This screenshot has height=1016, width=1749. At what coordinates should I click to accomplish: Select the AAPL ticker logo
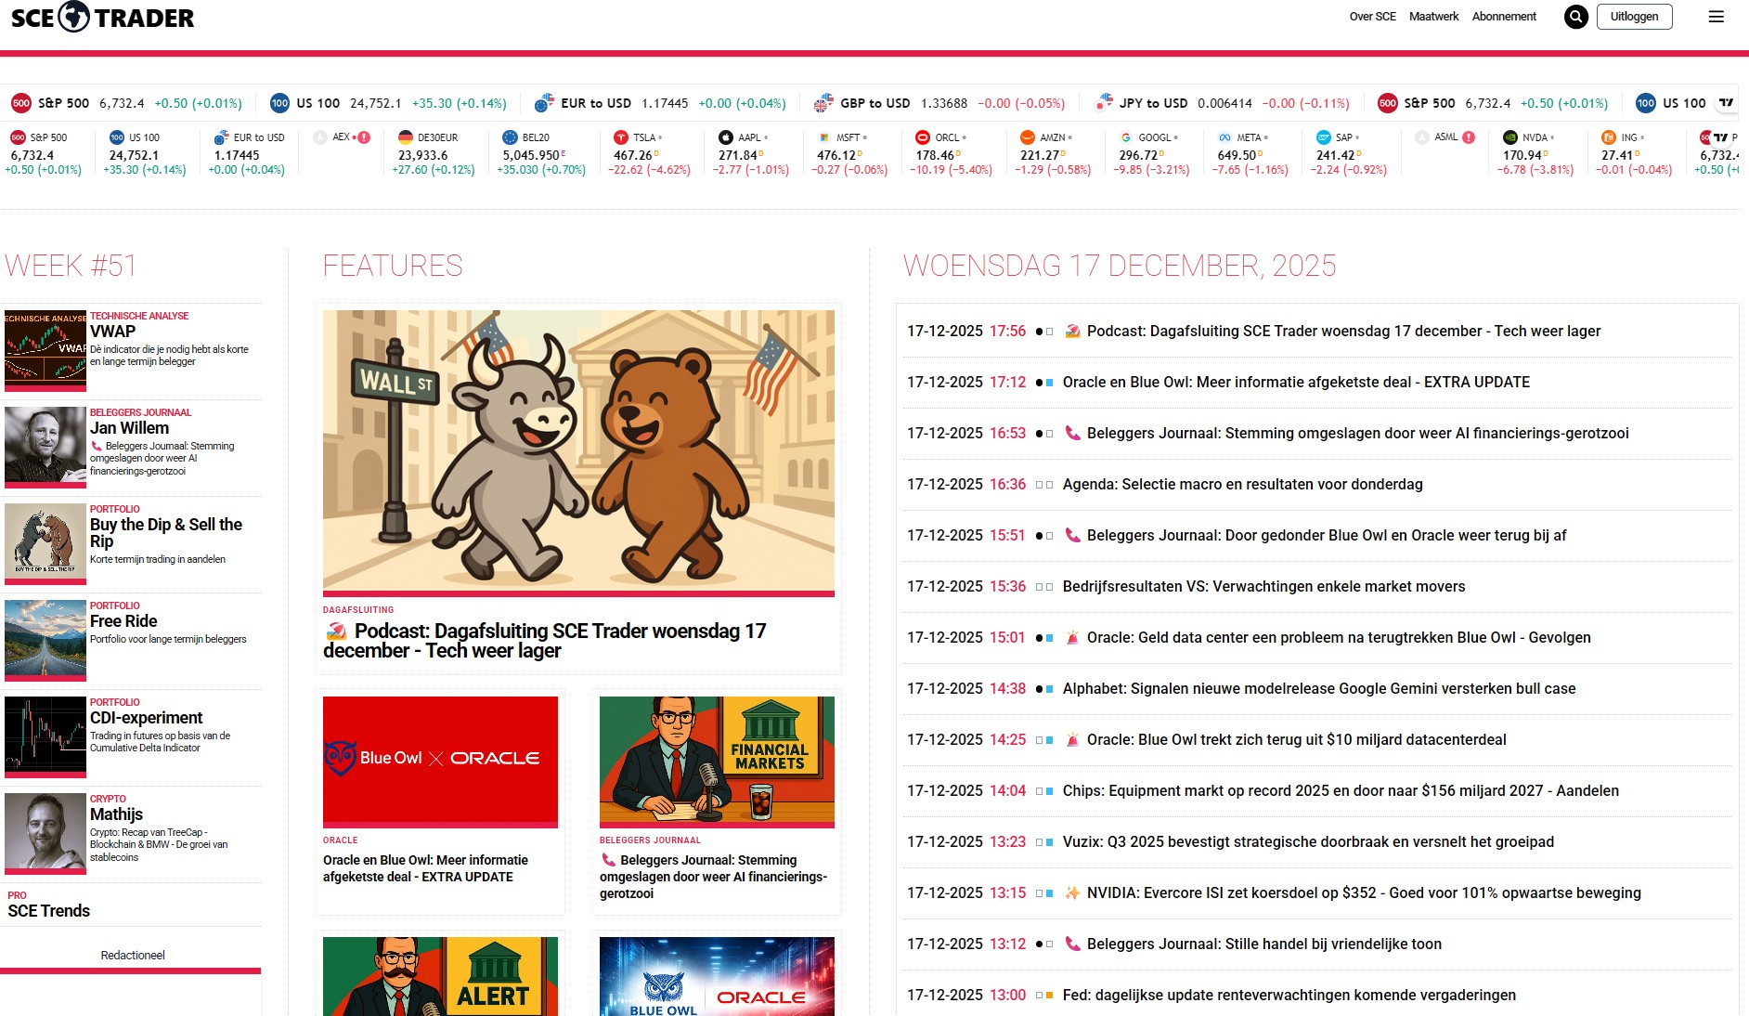pos(726,137)
